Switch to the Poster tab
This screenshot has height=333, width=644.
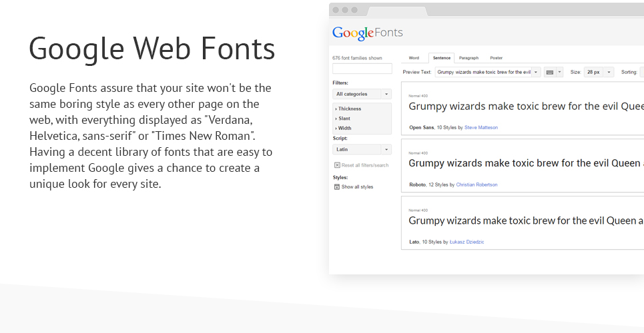496,58
